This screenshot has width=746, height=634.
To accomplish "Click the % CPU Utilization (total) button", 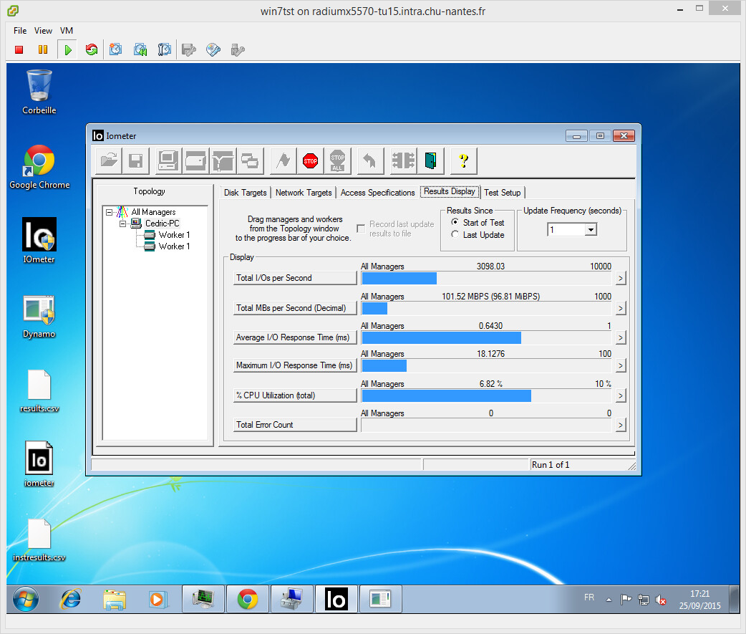I will (294, 395).
